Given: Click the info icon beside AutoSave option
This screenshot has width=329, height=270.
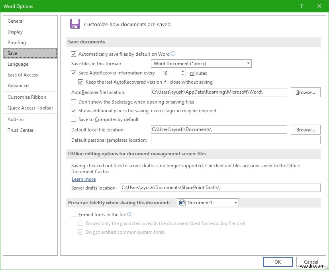Looking at the screenshot, I should pyautogui.click(x=173, y=54).
